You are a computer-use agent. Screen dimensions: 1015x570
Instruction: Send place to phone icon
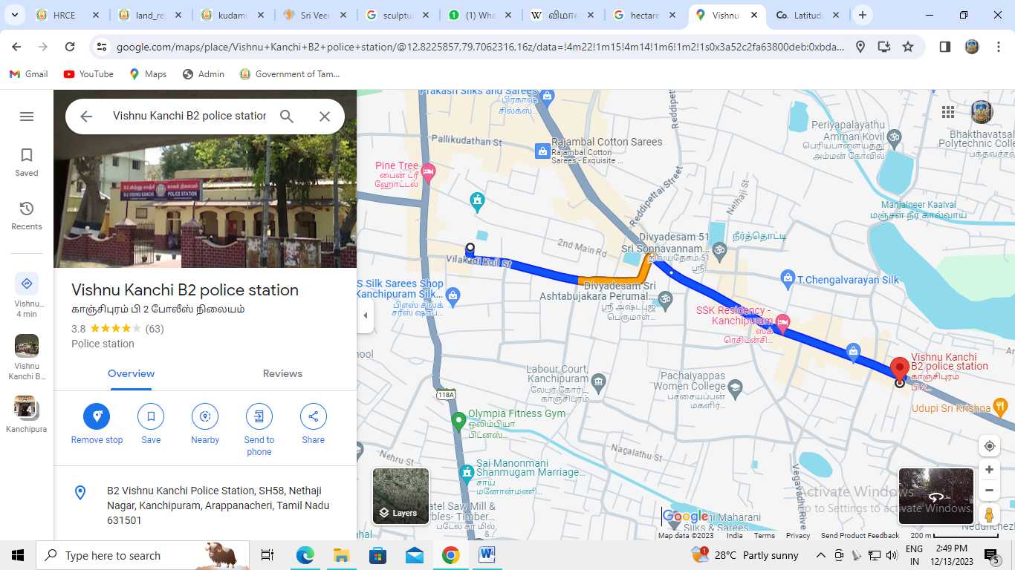click(x=259, y=416)
